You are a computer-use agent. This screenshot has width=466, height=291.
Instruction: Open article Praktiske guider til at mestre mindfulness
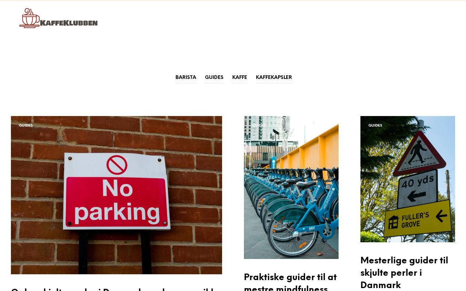[290, 282]
